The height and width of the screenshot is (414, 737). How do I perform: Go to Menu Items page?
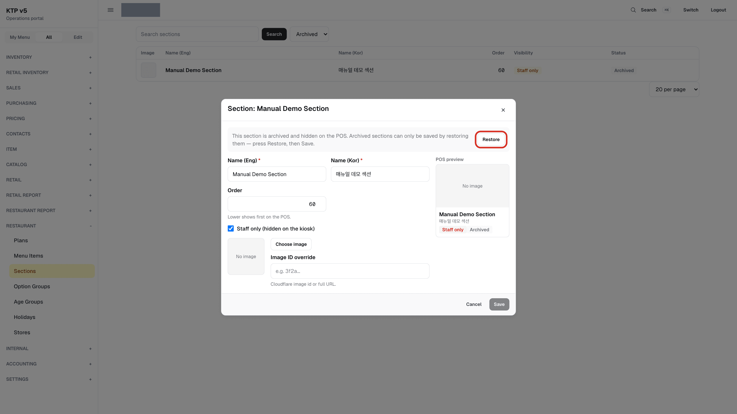coord(52,256)
